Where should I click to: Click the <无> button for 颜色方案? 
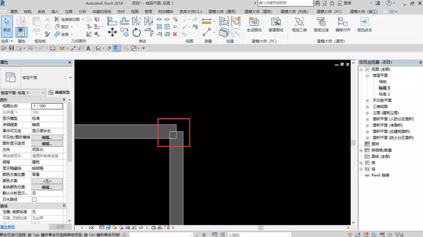tap(47, 181)
